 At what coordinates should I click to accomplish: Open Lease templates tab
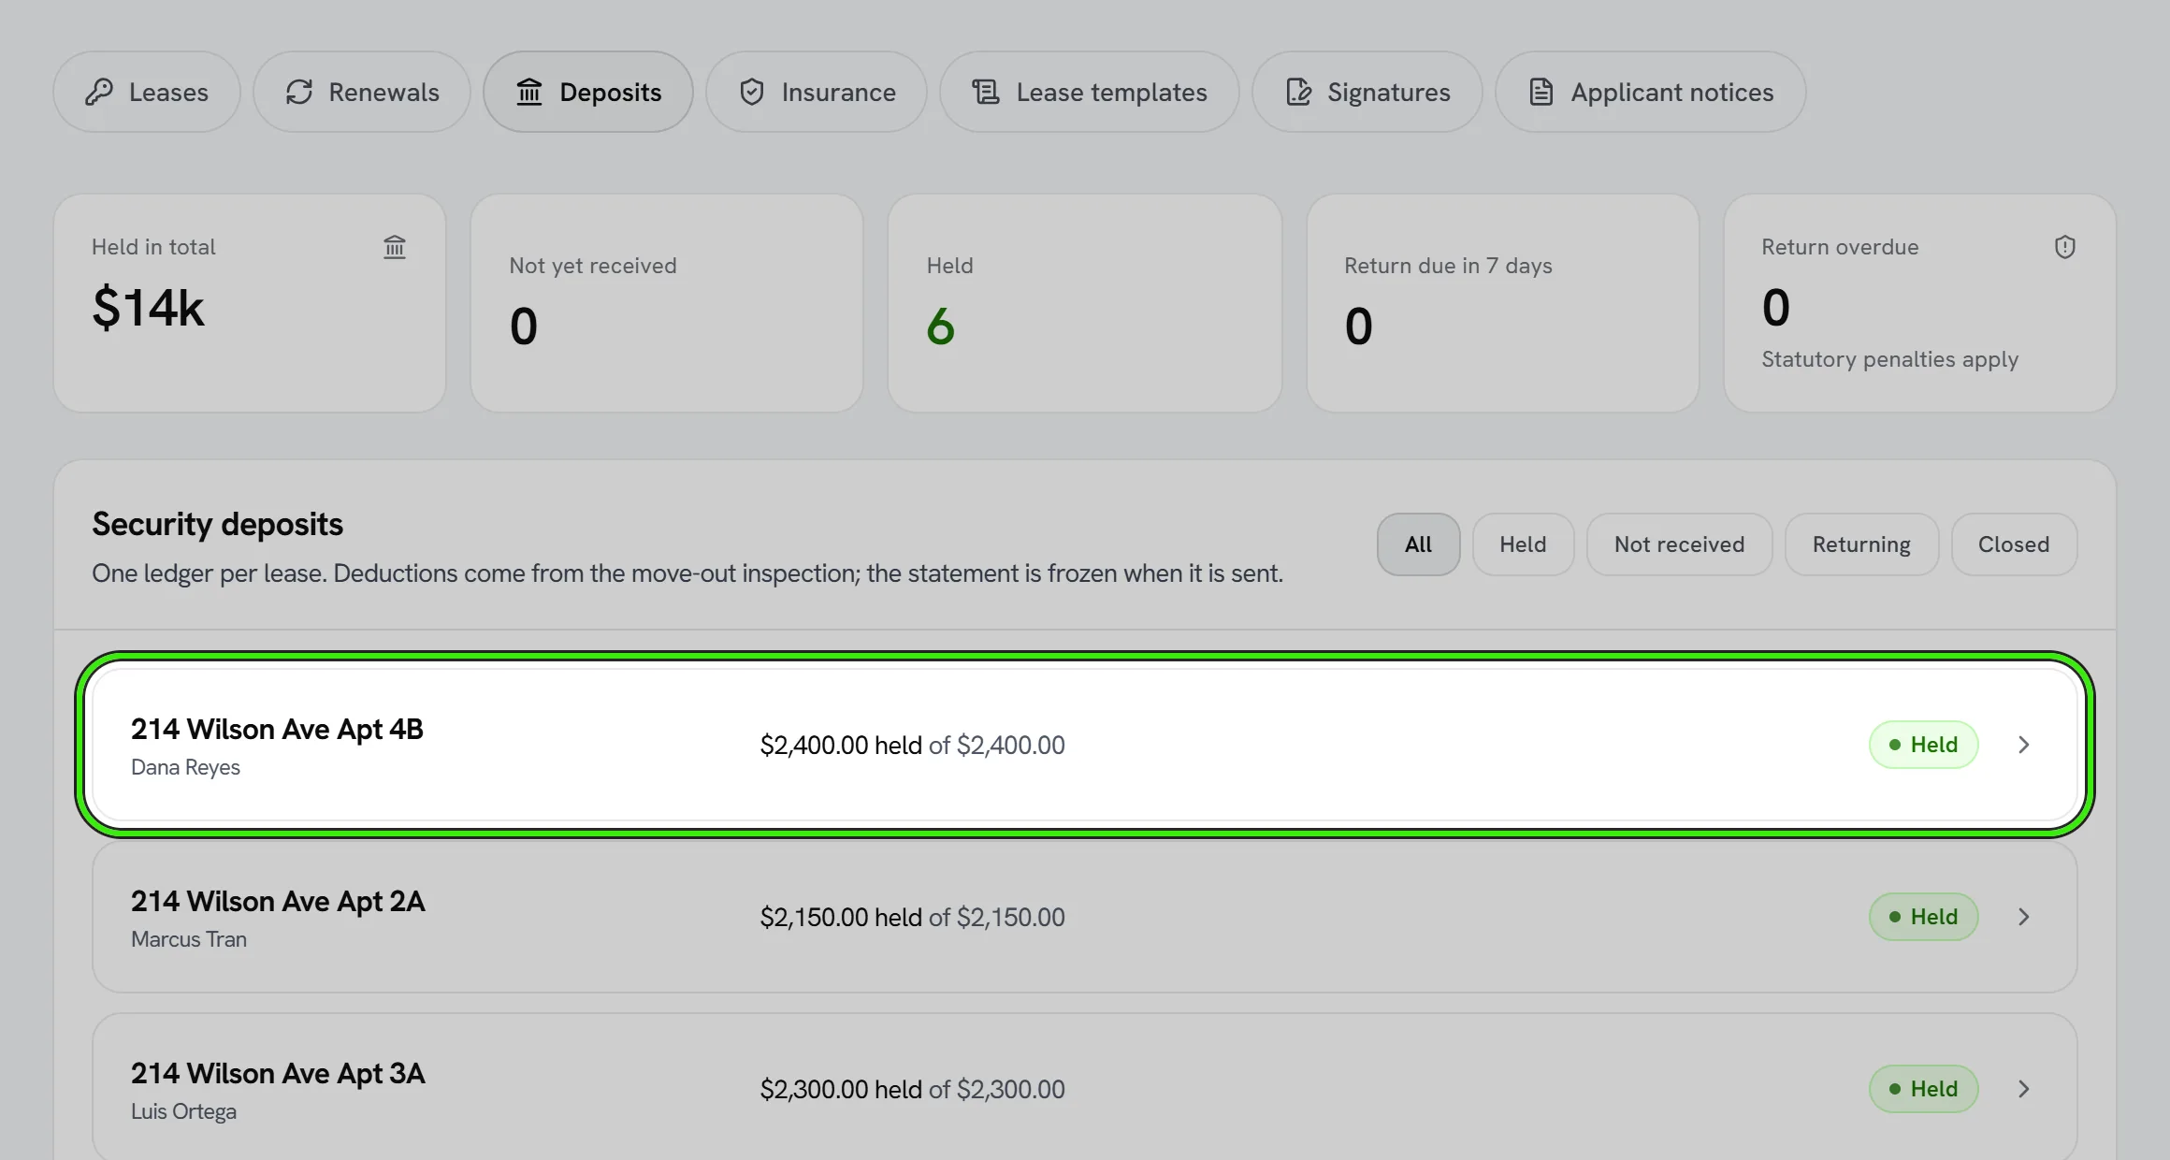coord(1090,92)
